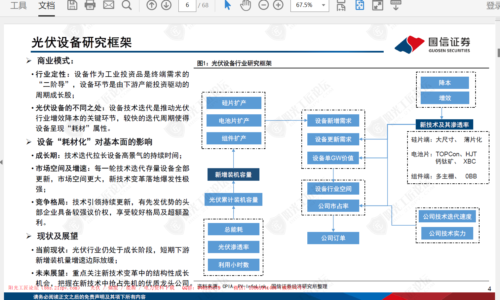Screen dimensions: 500x300
Task: Click the 现状及展望 heading
Action: pos(58,236)
